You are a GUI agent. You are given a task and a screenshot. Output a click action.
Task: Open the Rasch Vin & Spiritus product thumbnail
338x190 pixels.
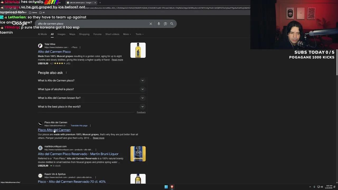tap(138, 179)
